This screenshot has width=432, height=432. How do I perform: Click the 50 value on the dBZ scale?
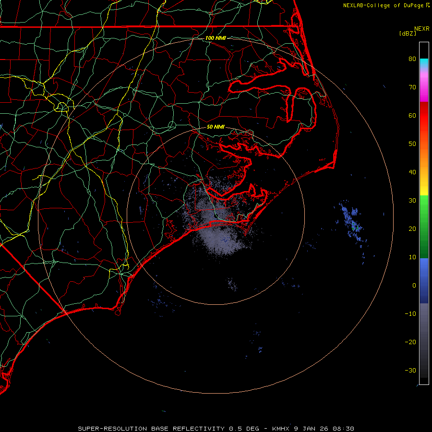coord(412,144)
